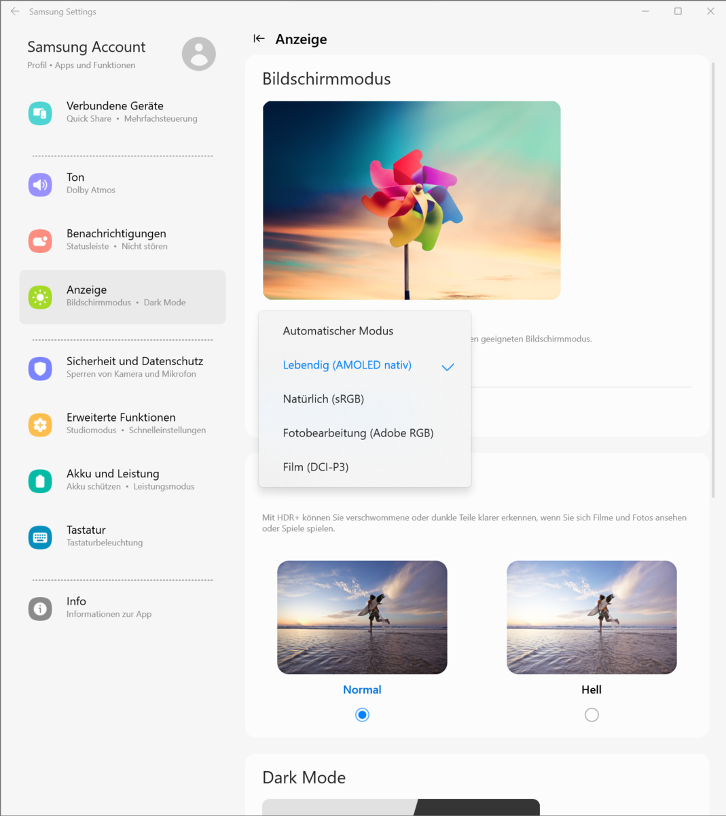Click the Info icon in sidebar
The width and height of the screenshot is (726, 816).
click(x=40, y=609)
